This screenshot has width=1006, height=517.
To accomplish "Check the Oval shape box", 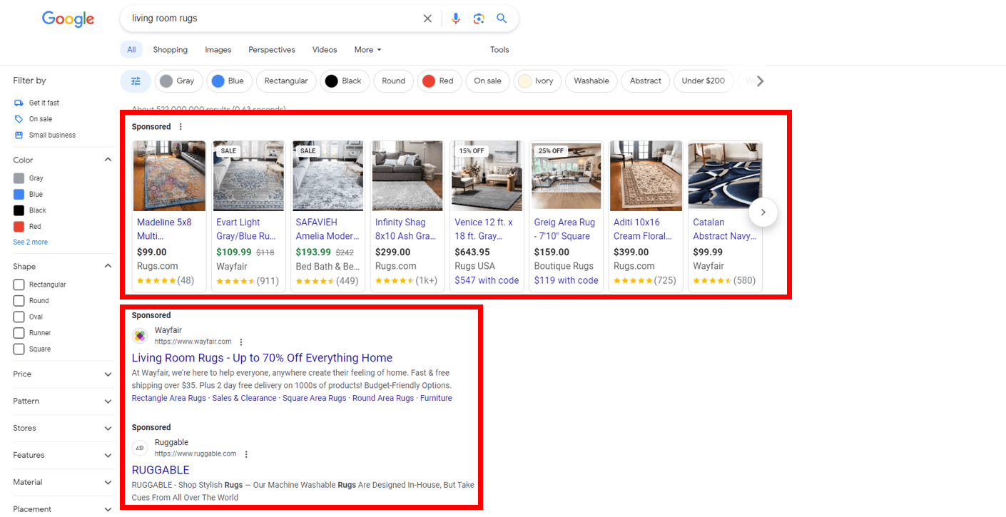I will [19, 317].
